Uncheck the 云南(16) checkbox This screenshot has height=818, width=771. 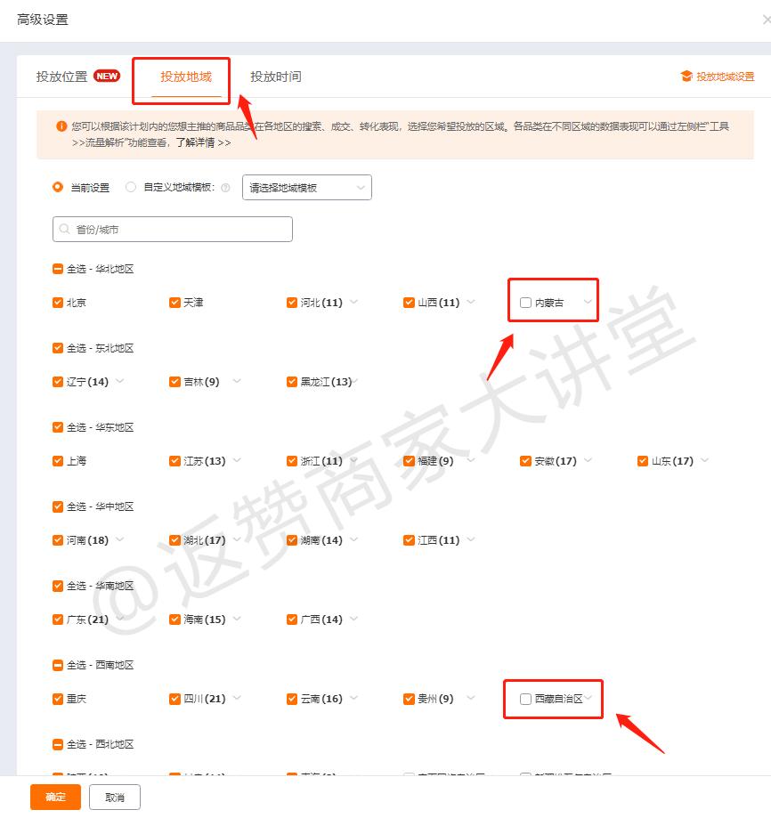(x=292, y=699)
